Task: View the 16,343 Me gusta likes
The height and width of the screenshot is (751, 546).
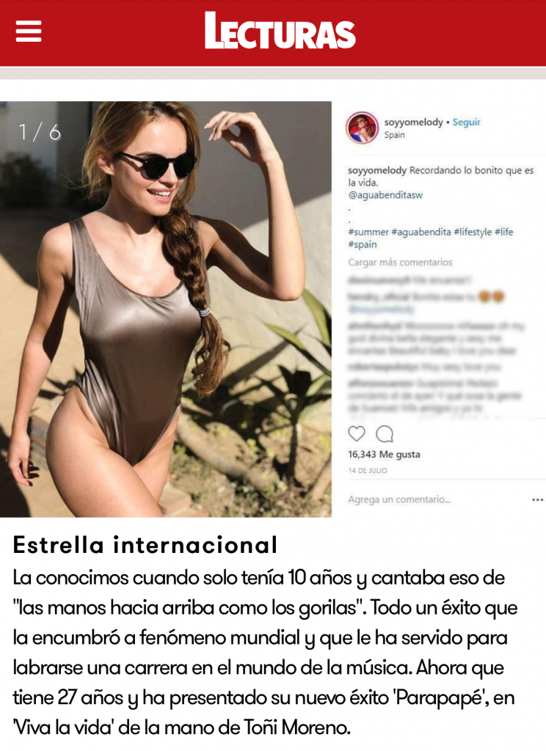Action: (384, 454)
